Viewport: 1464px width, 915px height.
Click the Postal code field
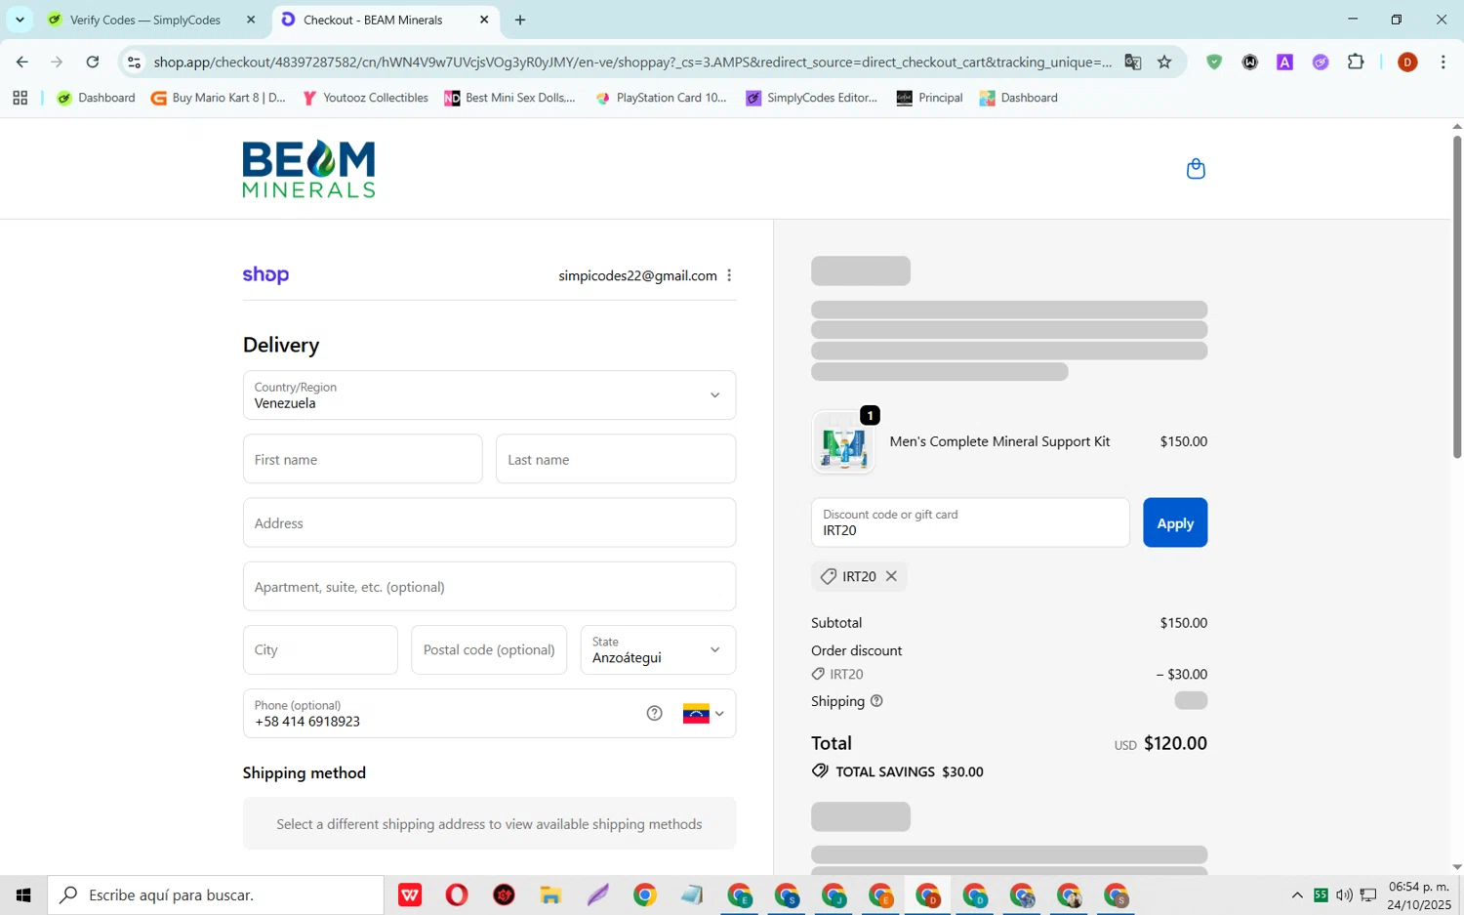click(x=489, y=650)
